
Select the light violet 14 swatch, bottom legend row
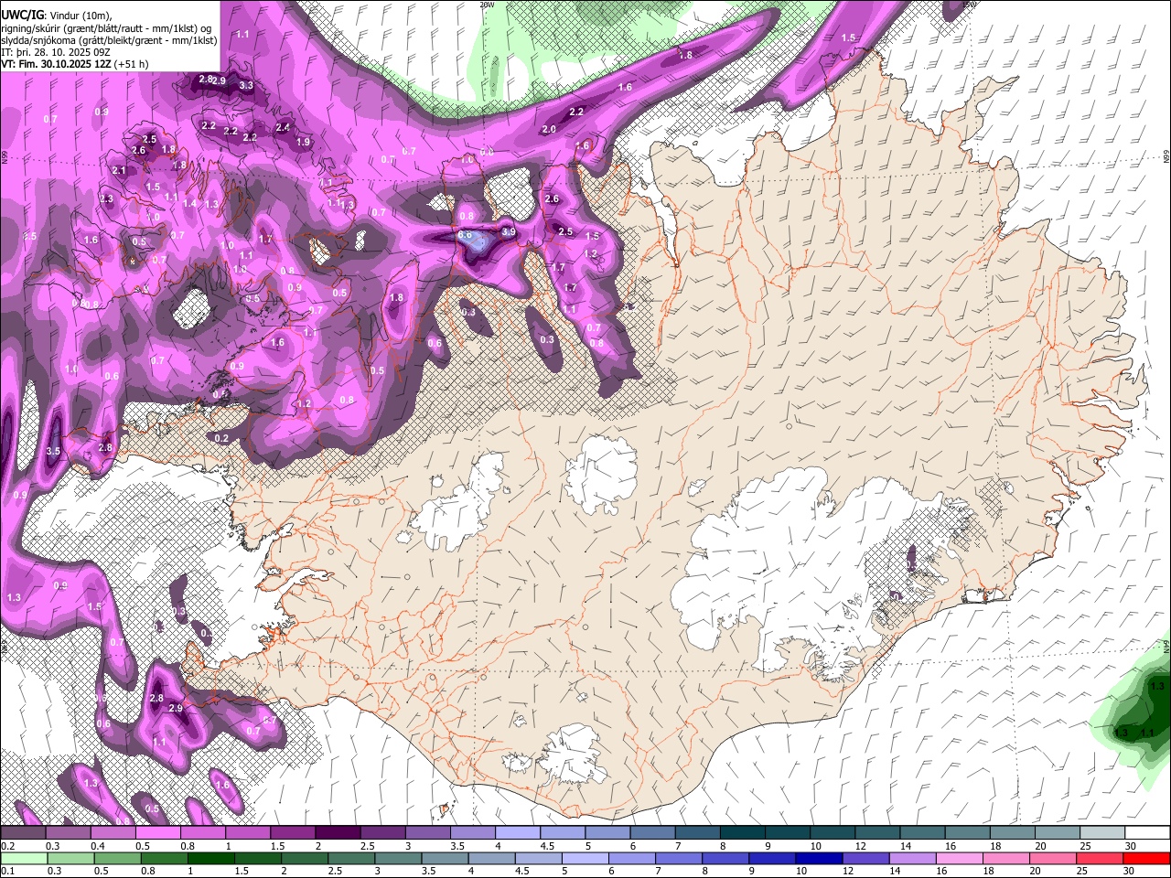[911, 858]
